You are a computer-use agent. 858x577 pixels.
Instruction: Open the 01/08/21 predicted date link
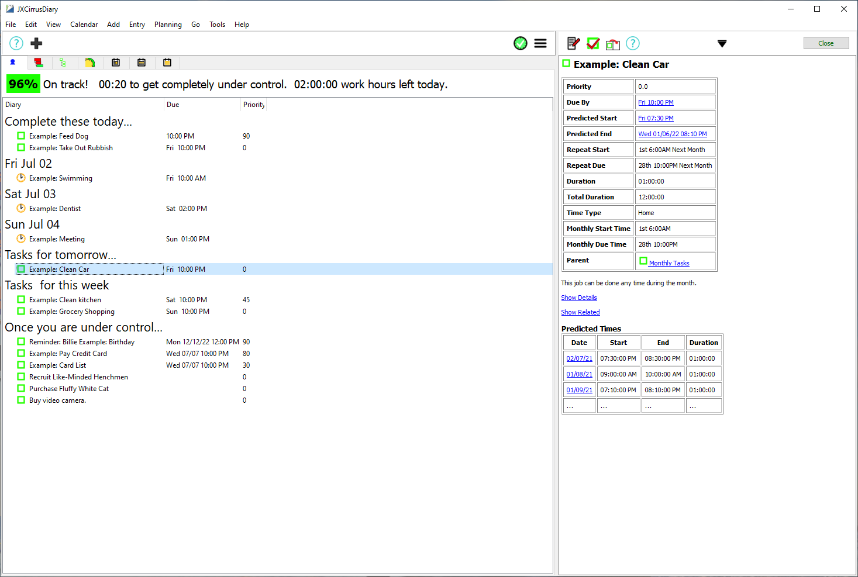coord(579,374)
